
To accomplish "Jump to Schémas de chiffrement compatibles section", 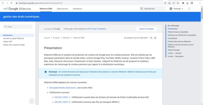I will [x=182, y=35].
